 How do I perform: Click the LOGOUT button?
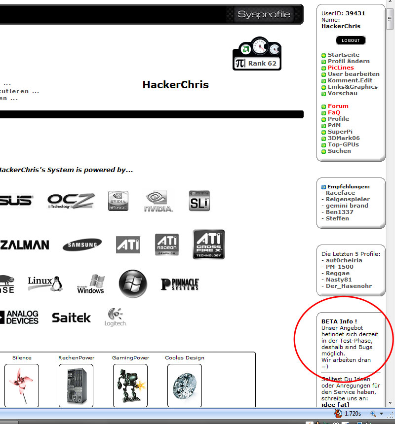pos(351,40)
